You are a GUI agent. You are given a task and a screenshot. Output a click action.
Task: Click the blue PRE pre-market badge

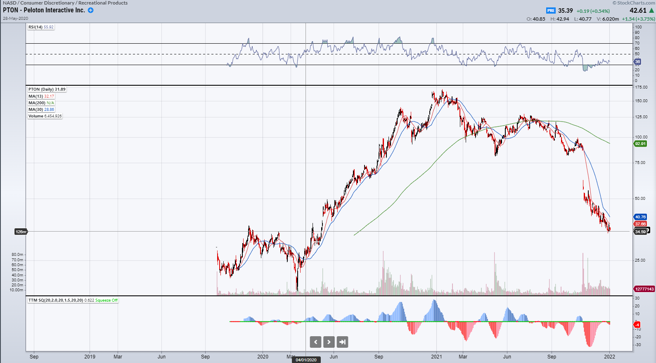point(551,11)
